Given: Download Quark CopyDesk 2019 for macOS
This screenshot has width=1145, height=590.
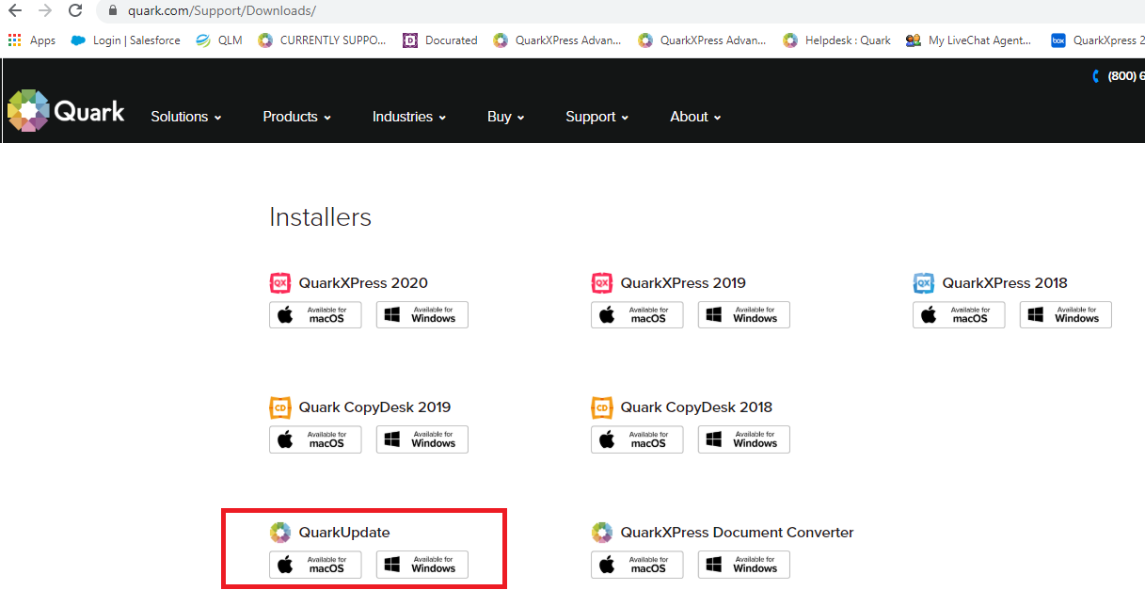Looking at the screenshot, I should point(315,439).
